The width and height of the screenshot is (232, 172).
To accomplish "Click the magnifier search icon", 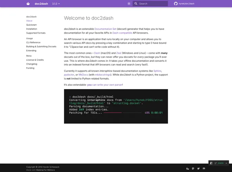I will (136, 4).
